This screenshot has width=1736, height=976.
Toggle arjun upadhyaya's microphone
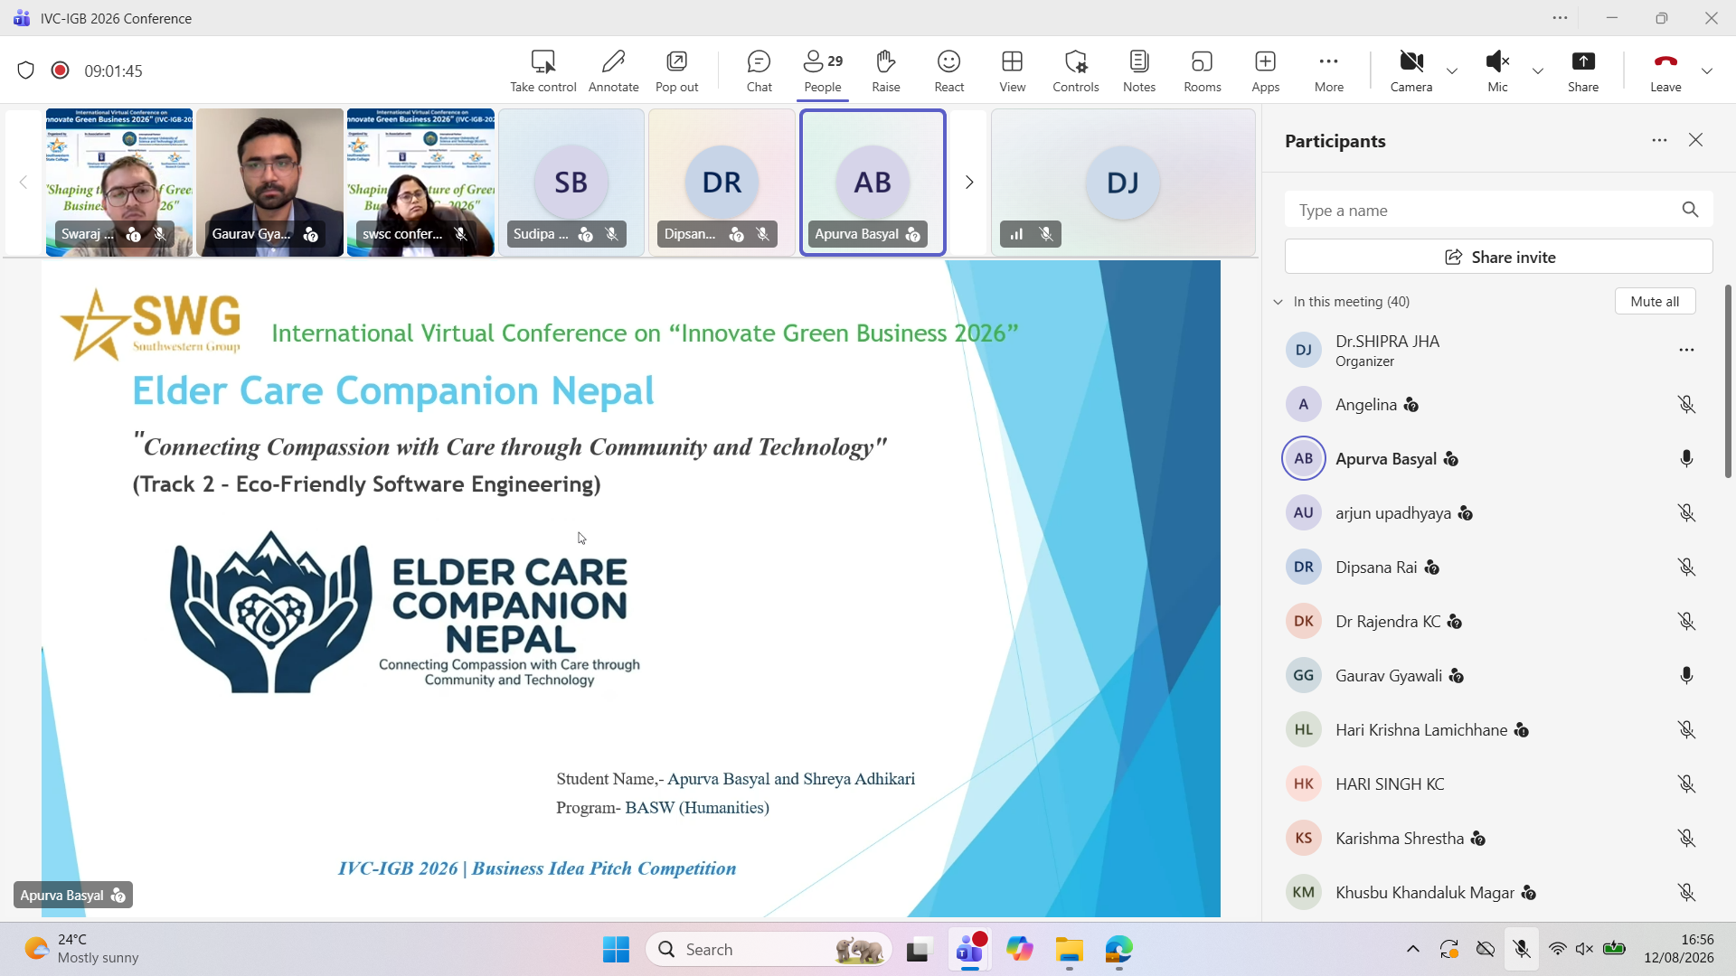click(1686, 513)
